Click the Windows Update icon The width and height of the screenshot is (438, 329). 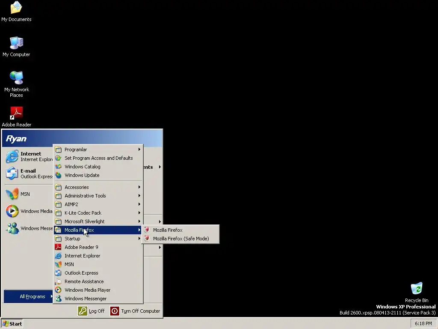pos(58,175)
